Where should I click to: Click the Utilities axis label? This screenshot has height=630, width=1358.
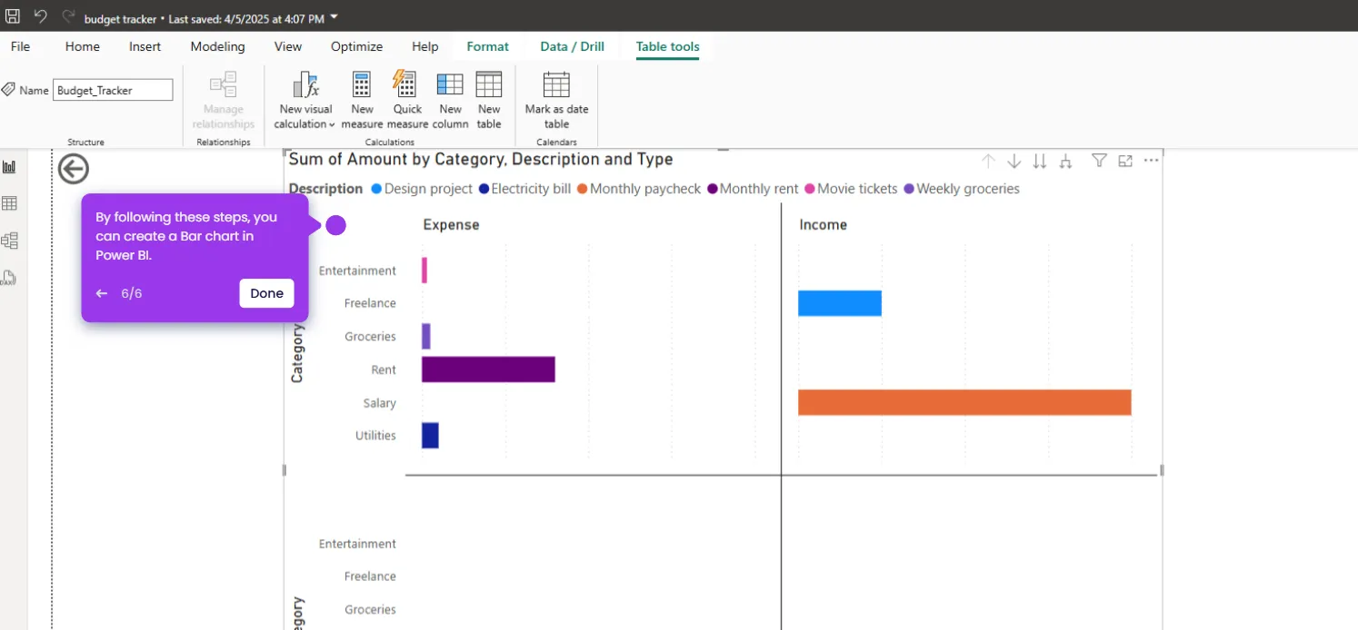tap(375, 436)
